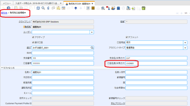Click the Export data icon
190x106 pixels.
coord(128,8)
